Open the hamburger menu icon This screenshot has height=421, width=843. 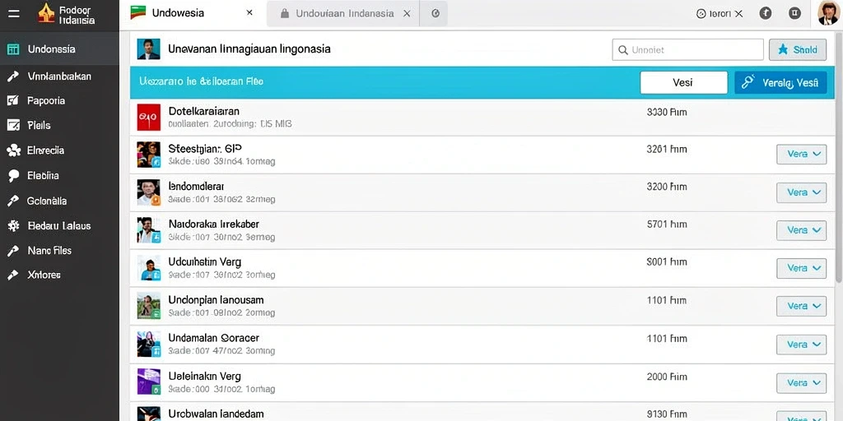pos(13,13)
